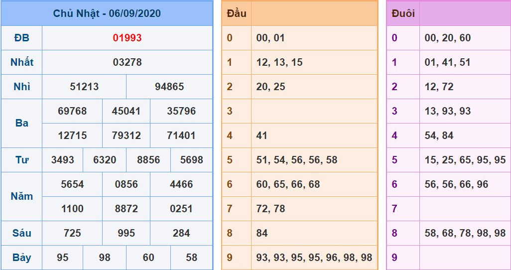
Task: Select Nhì prize number 51213
Action: (84, 87)
